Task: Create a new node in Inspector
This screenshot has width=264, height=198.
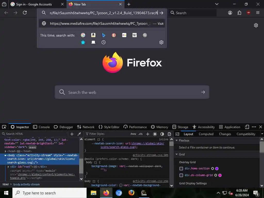Action: (x=72, y=134)
